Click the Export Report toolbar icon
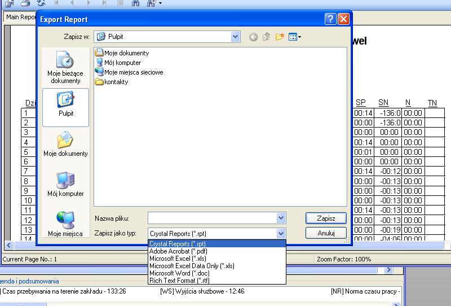This screenshot has height=306, width=451. (x=9, y=3)
